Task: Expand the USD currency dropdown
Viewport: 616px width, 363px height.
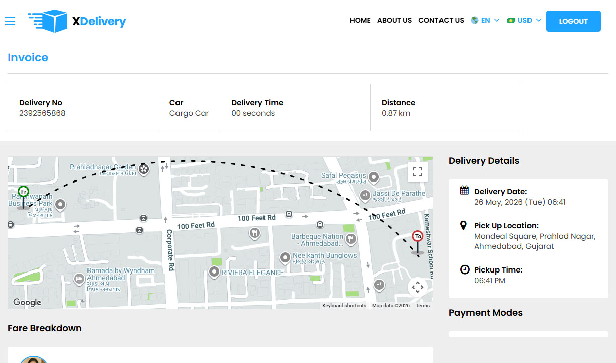Action: 524,21
